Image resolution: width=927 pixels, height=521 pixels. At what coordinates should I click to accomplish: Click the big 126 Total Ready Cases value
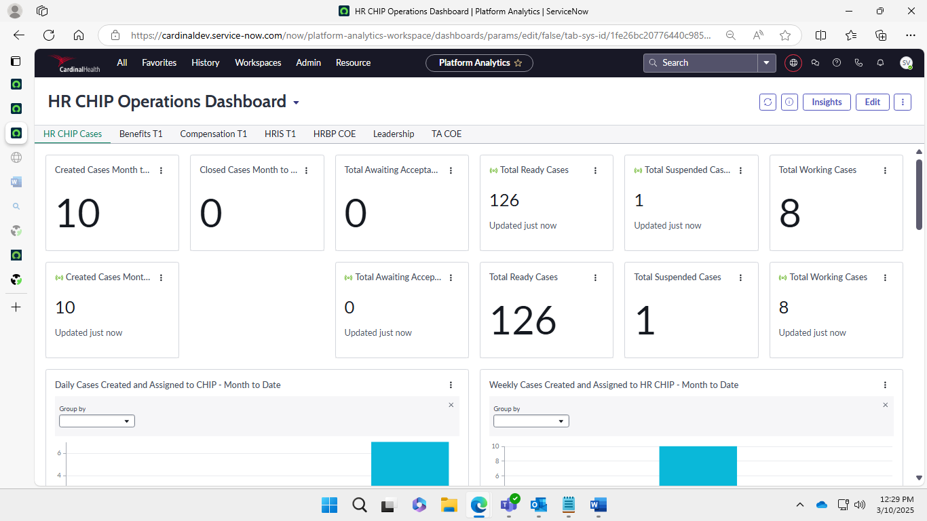[523, 320]
